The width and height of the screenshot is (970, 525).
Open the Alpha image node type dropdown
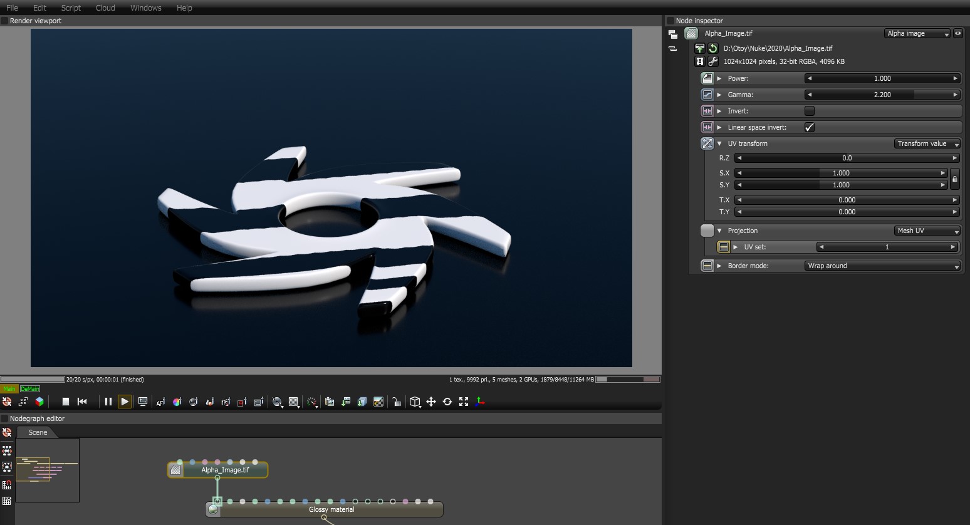[918, 33]
